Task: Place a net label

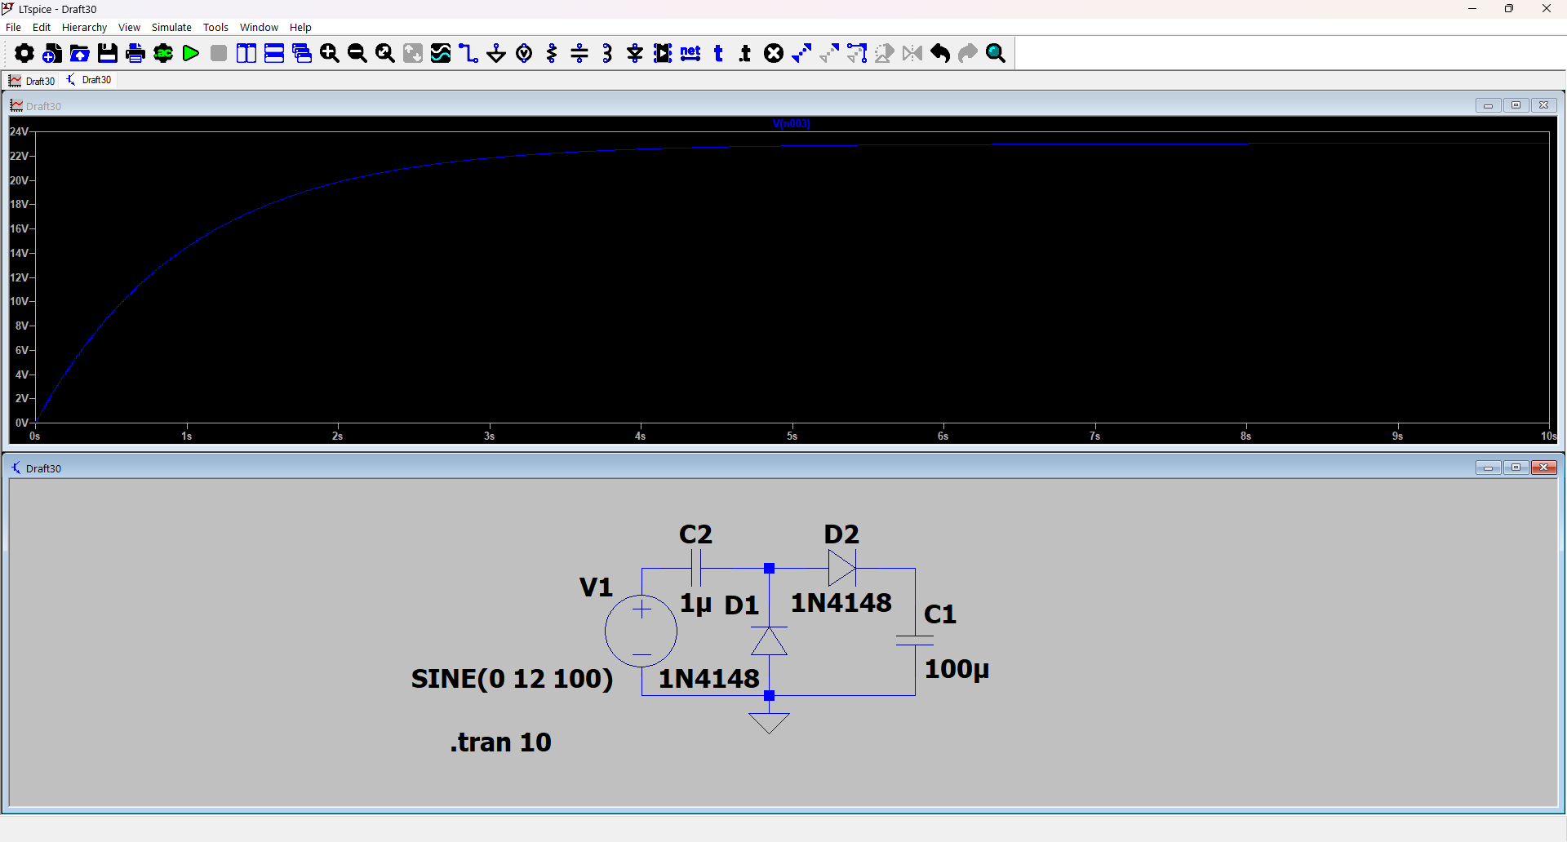Action: click(x=690, y=54)
